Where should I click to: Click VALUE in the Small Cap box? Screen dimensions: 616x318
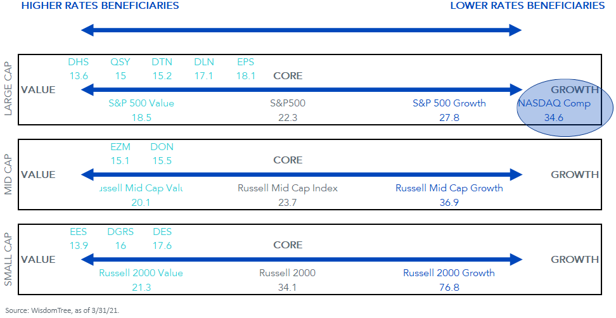click(x=38, y=260)
